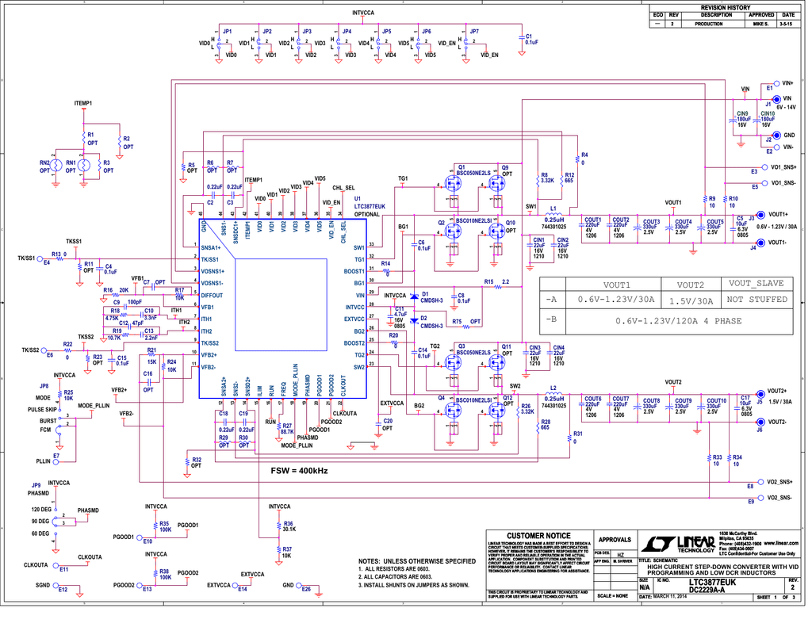The image size is (812, 627).
Task: Click the REVISION HISTORY table header
Action: point(726,7)
